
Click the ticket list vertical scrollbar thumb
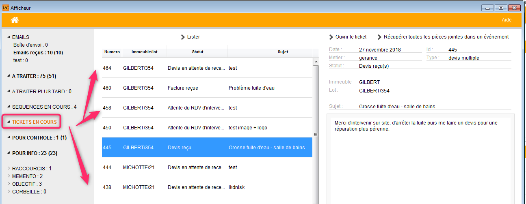pyautogui.click(x=316, y=134)
